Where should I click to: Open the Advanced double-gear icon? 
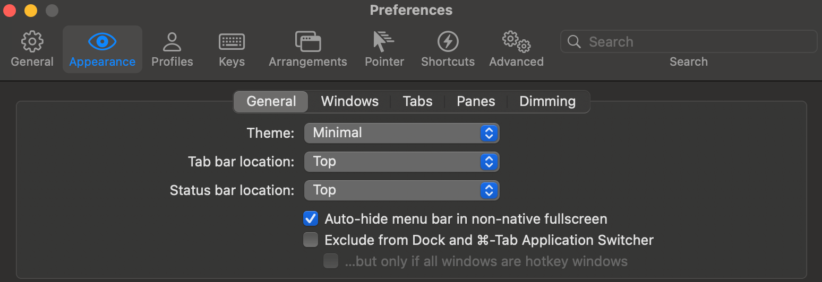tap(516, 42)
